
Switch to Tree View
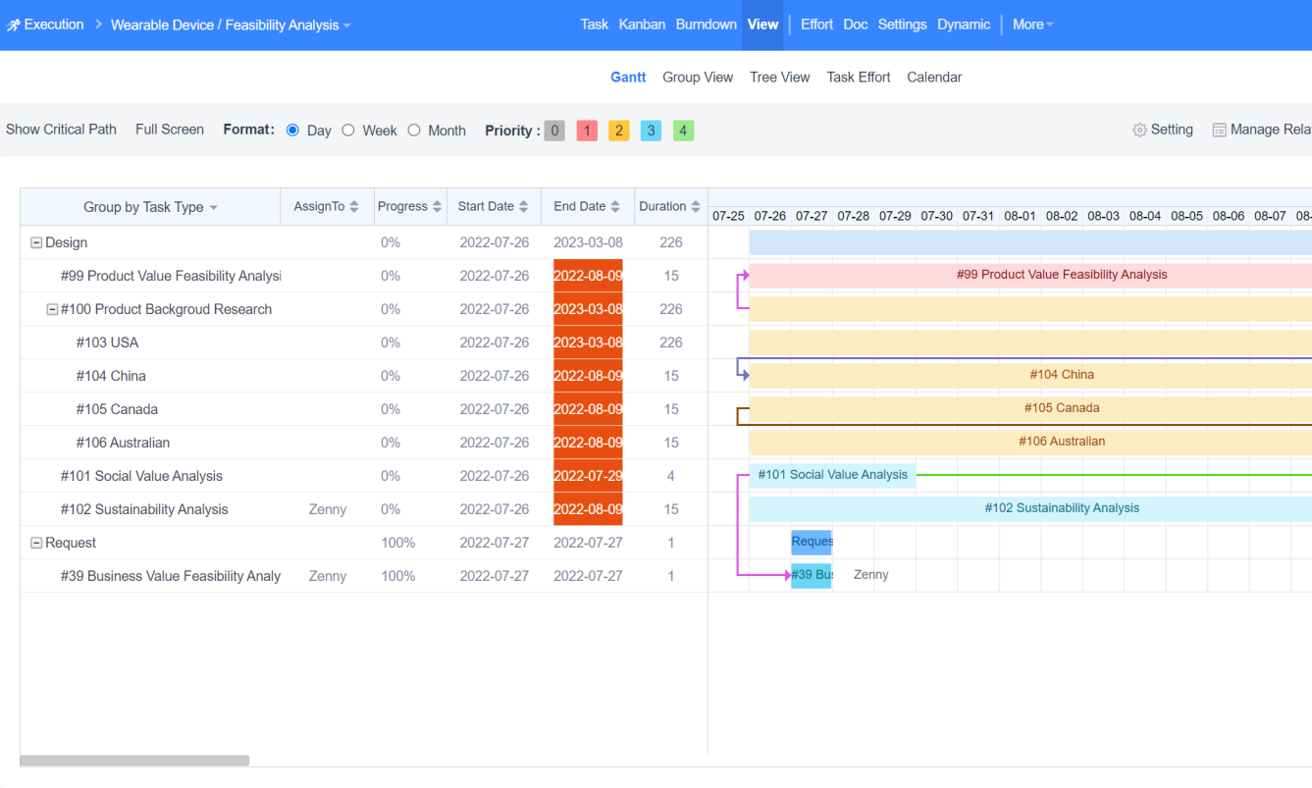coord(780,78)
